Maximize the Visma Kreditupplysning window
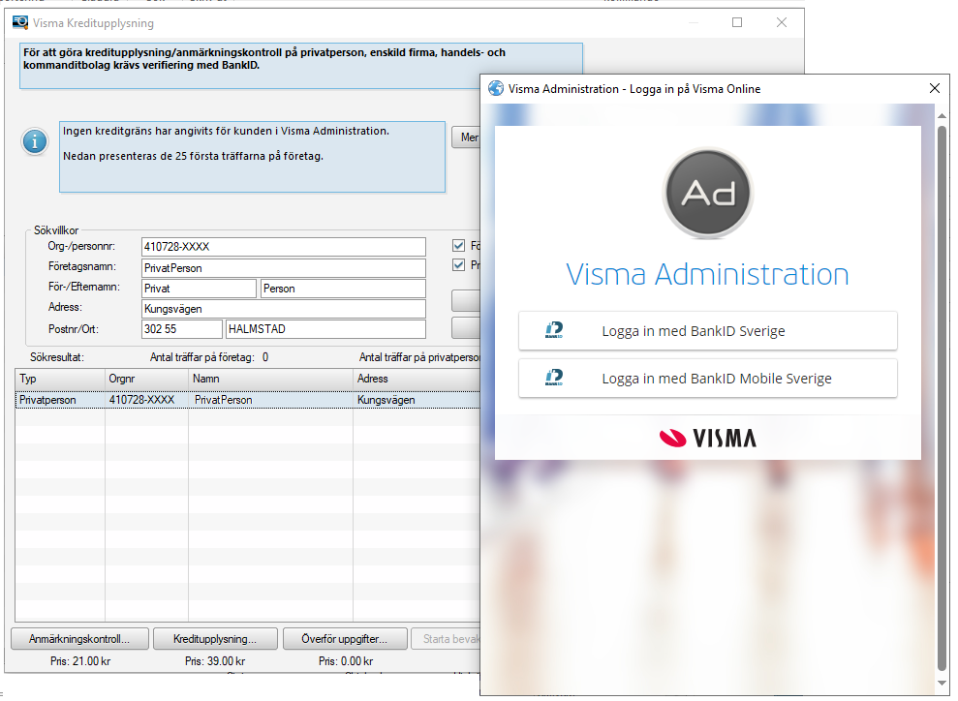The height and width of the screenshot is (701, 958). (x=737, y=22)
